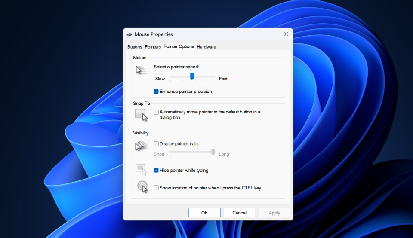Enable Display pointer trails checkbox
The width and height of the screenshot is (413, 238).
point(156,144)
